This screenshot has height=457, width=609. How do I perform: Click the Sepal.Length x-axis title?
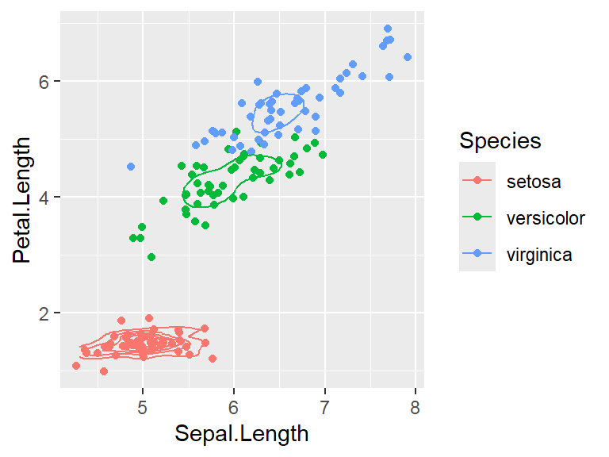241,433
